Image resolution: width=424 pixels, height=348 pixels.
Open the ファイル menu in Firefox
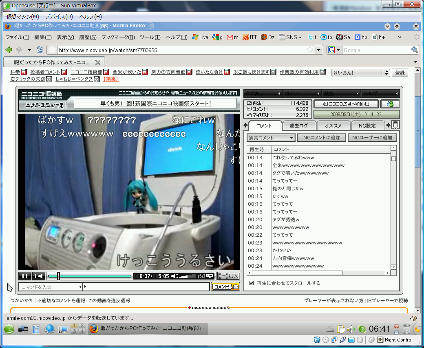point(17,37)
